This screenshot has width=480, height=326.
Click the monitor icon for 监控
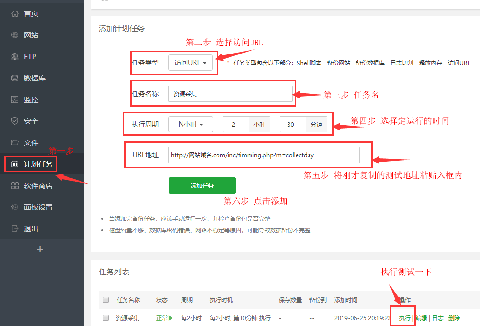pyautogui.click(x=15, y=100)
